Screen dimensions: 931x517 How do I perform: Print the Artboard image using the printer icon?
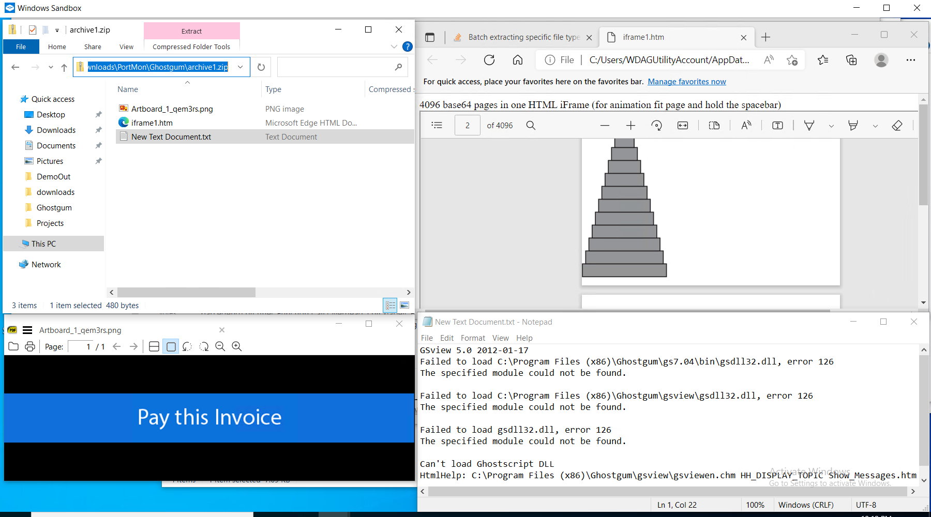pos(30,346)
